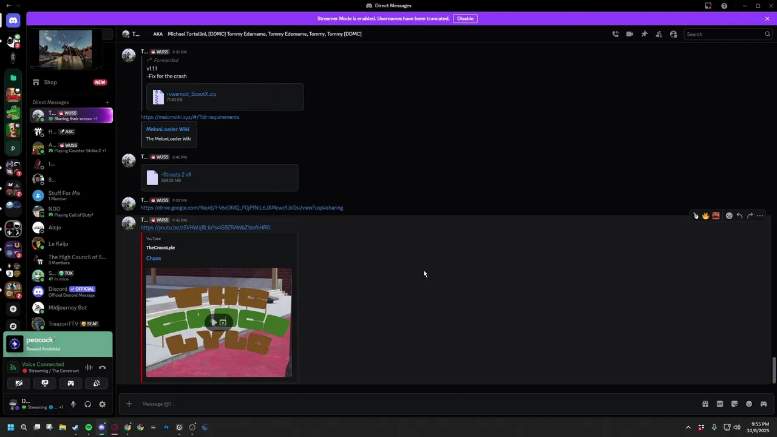Open Discord Official message
This screenshot has width=777, height=437.
(x=71, y=292)
